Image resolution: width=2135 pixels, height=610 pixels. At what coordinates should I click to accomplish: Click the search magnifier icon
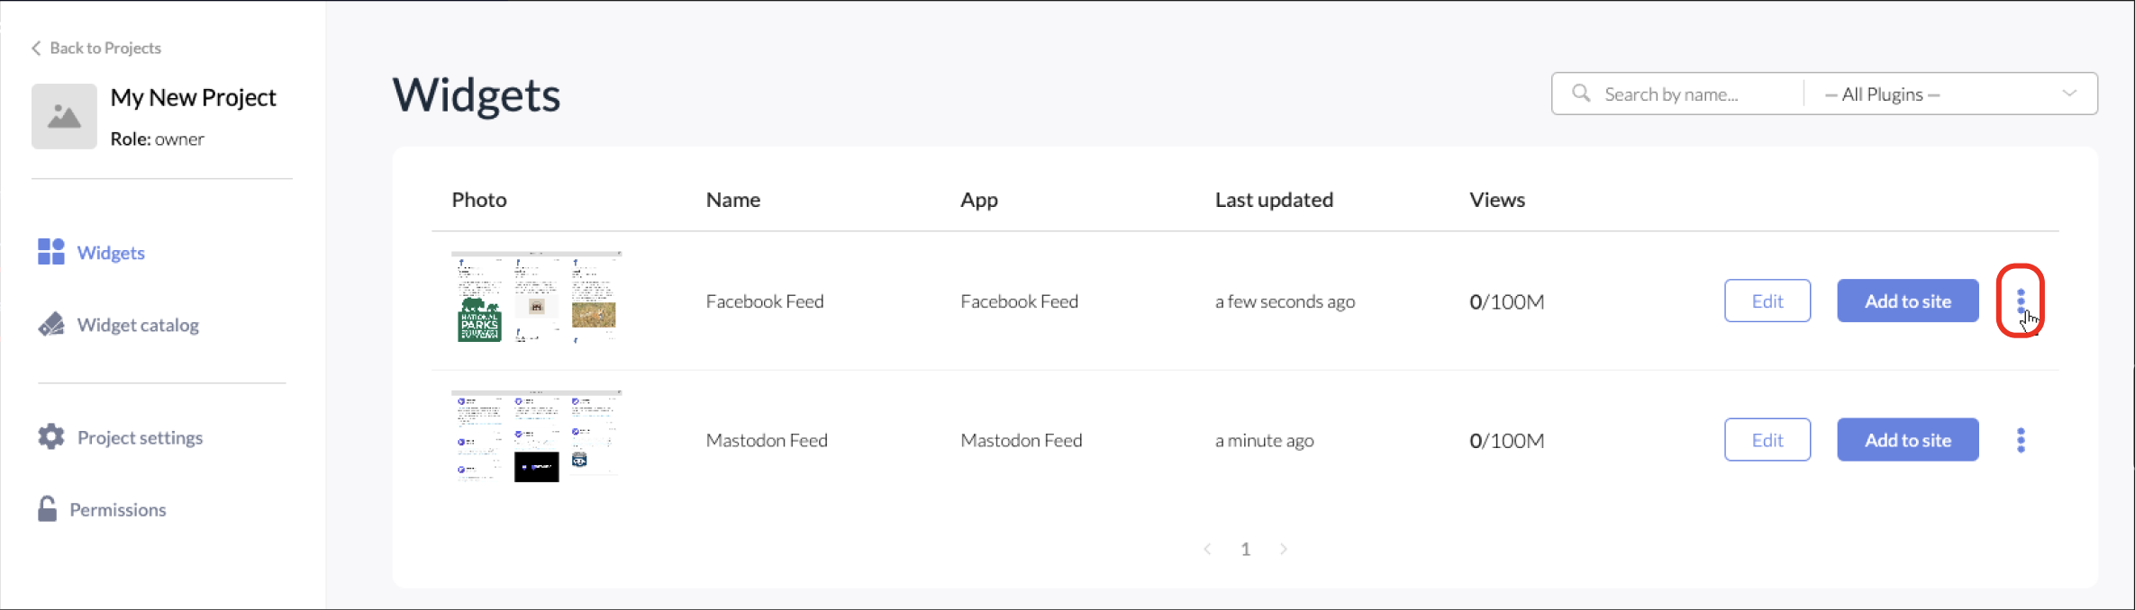click(x=1581, y=94)
